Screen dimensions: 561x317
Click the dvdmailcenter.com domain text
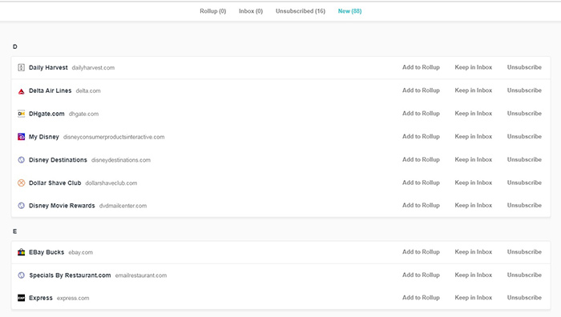(x=123, y=206)
